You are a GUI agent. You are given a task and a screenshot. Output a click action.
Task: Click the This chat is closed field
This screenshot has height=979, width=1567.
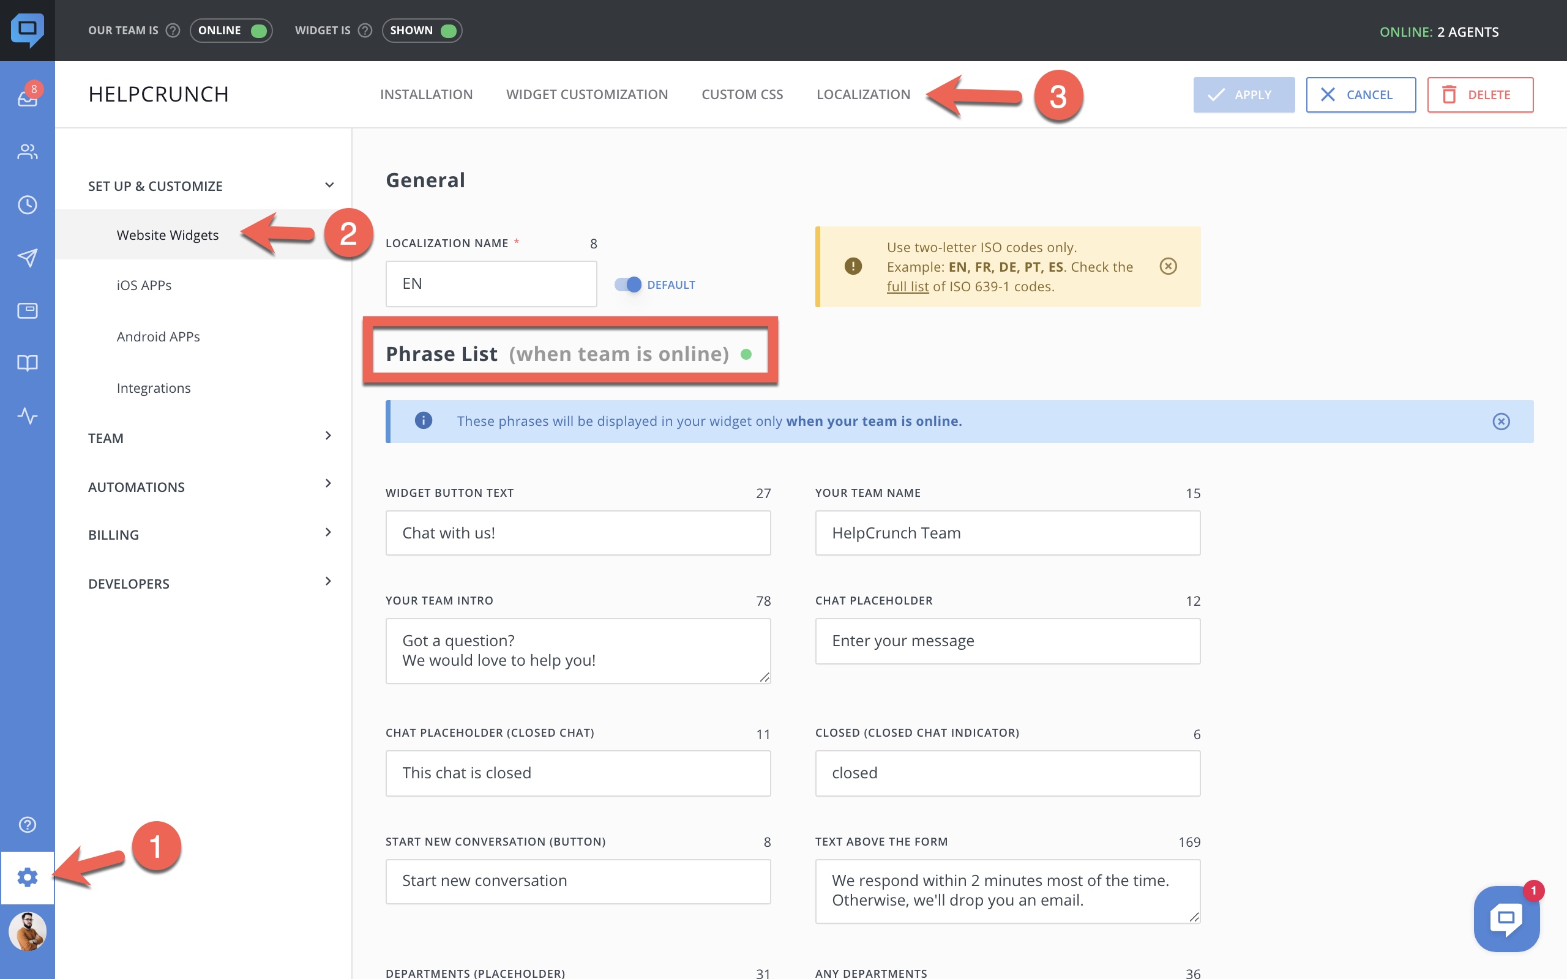578,773
